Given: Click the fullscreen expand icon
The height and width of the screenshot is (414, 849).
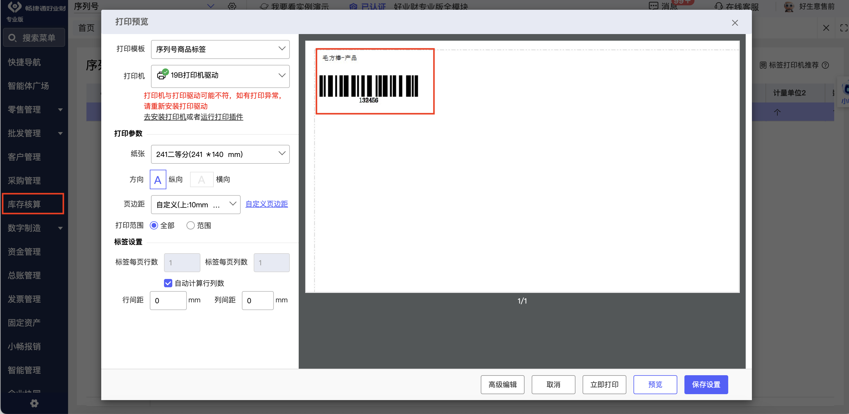Looking at the screenshot, I should [x=843, y=28].
